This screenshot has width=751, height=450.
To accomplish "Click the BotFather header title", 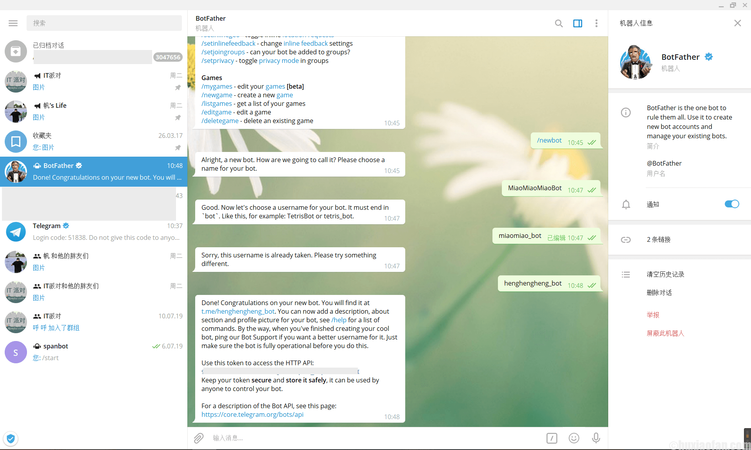I will (x=210, y=18).
